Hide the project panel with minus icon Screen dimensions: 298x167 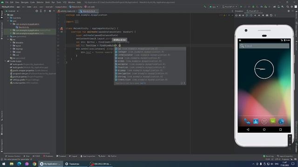(x=54, y=11)
